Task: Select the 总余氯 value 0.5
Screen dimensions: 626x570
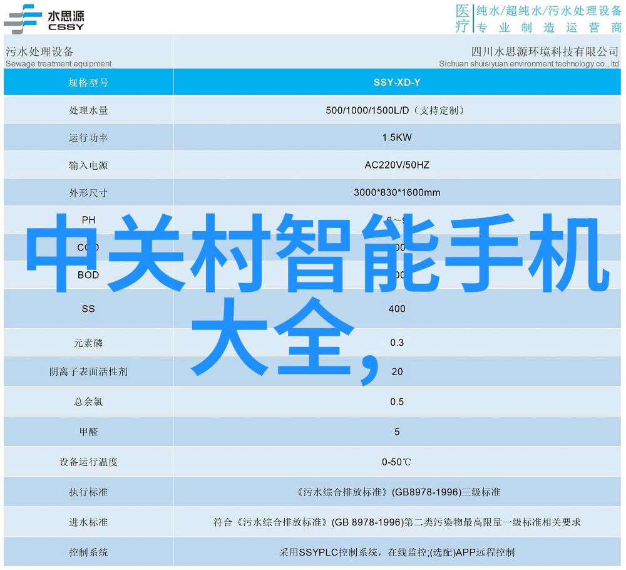Action: click(397, 402)
